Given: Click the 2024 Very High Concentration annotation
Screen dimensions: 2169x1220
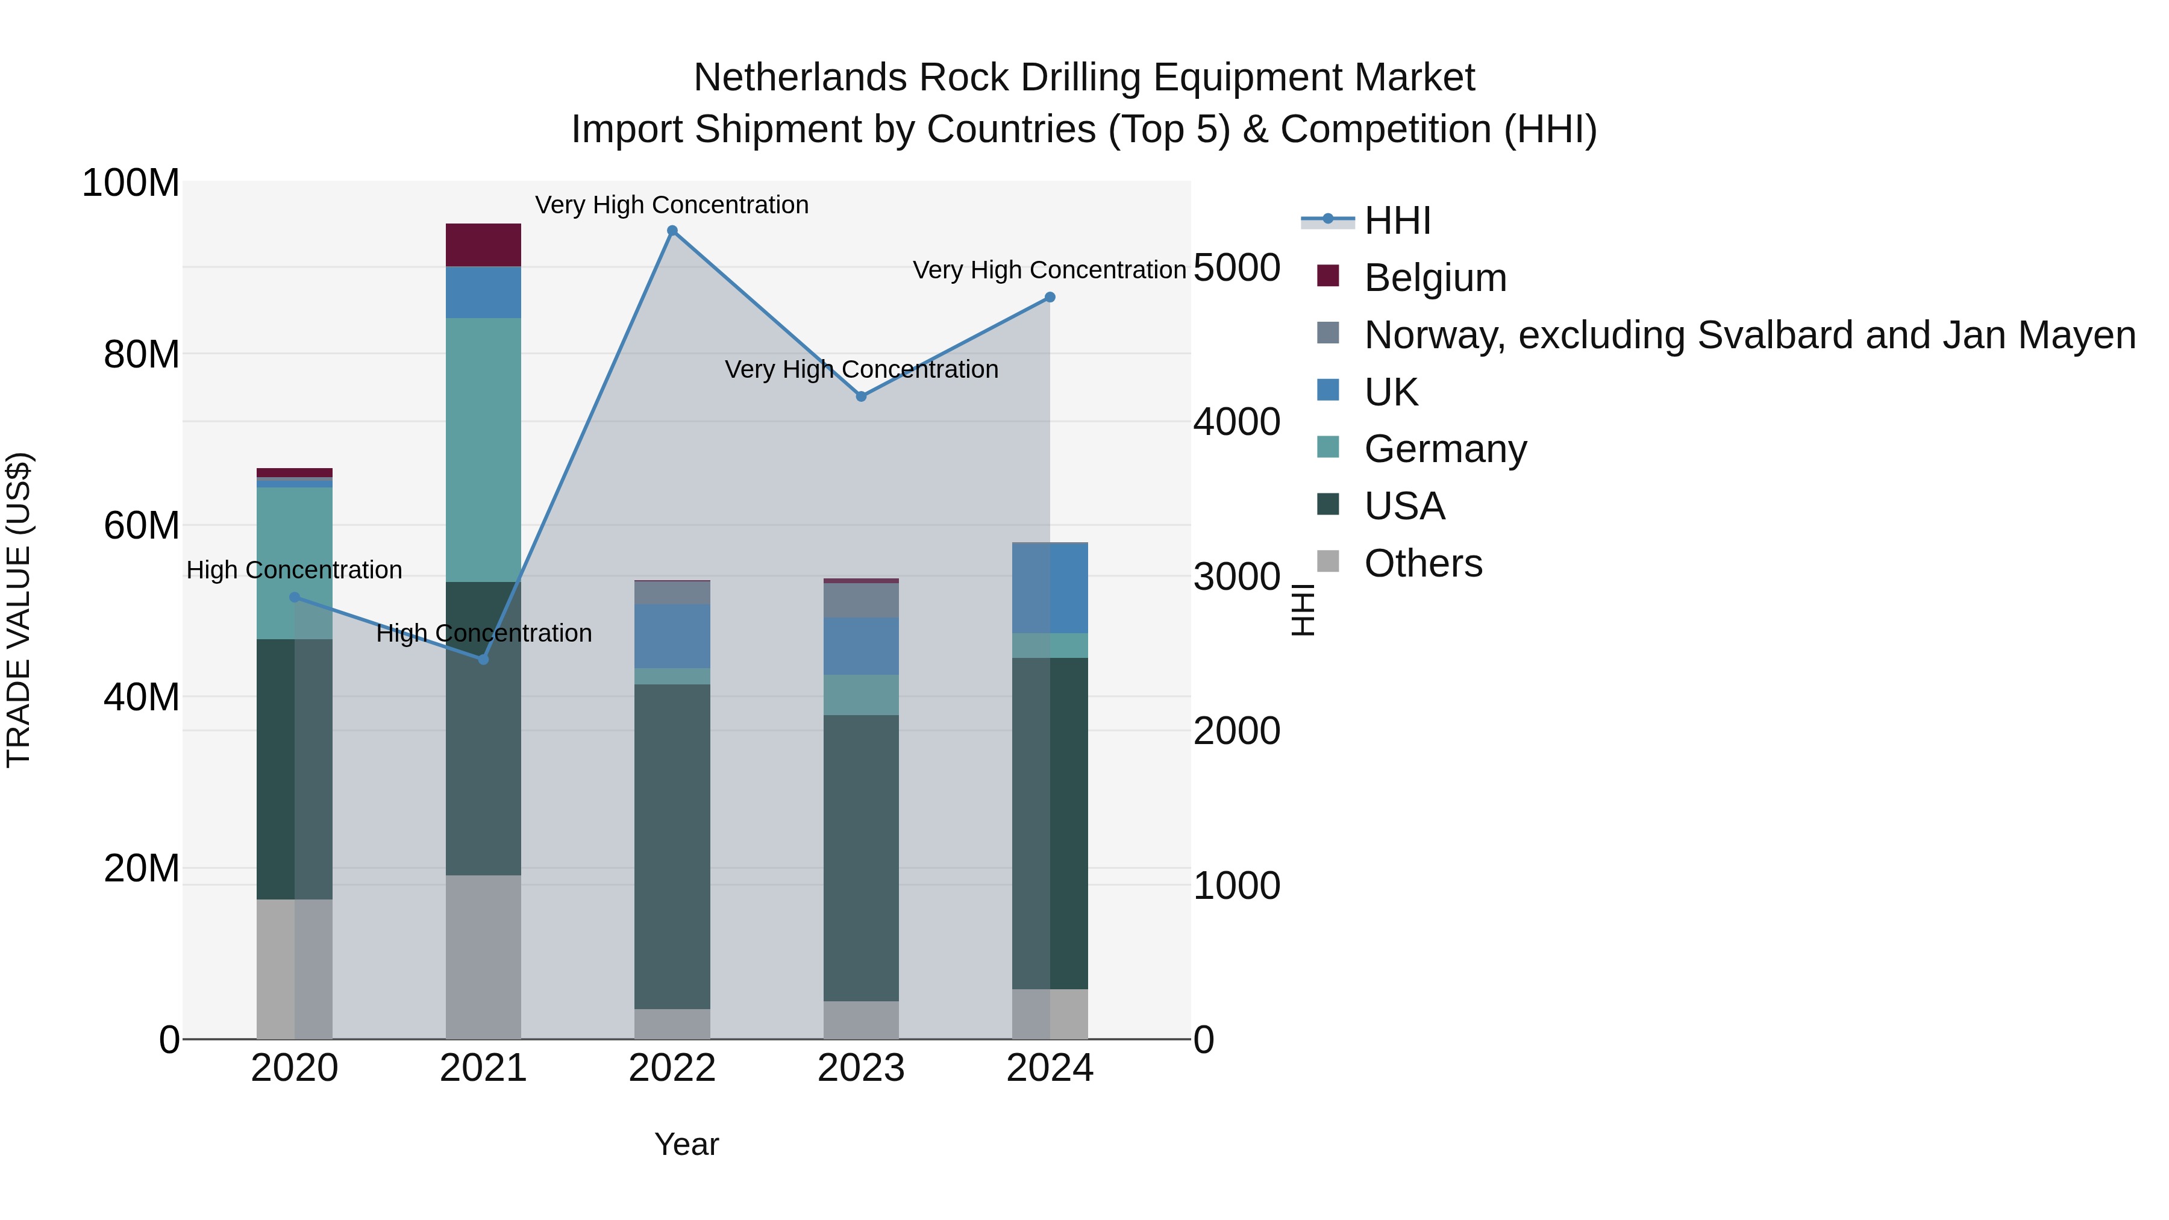Looking at the screenshot, I should (x=1050, y=271).
